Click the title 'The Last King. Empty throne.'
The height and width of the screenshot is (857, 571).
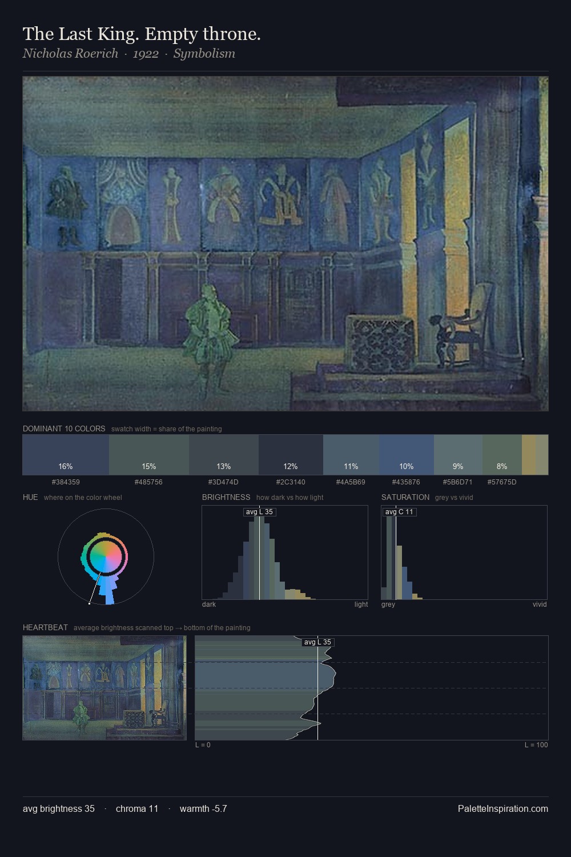pyautogui.click(x=142, y=34)
